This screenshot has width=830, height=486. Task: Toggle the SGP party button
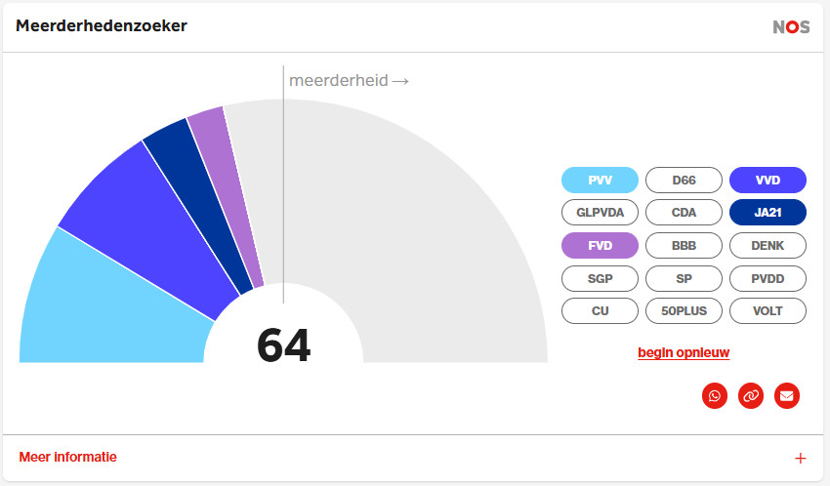(600, 279)
